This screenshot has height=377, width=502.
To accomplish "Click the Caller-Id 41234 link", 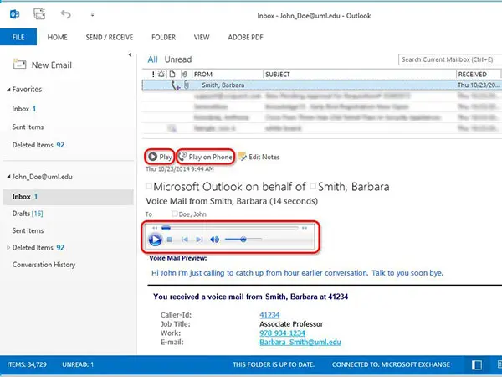I will pos(269,315).
